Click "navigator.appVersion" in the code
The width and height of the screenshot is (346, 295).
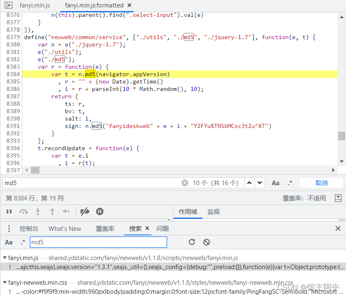pos(132,74)
